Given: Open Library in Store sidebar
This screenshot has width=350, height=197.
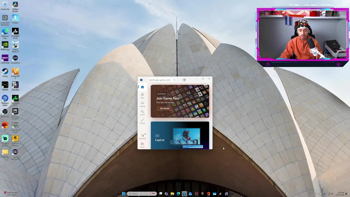Looking at the screenshot, I should 142,145.
